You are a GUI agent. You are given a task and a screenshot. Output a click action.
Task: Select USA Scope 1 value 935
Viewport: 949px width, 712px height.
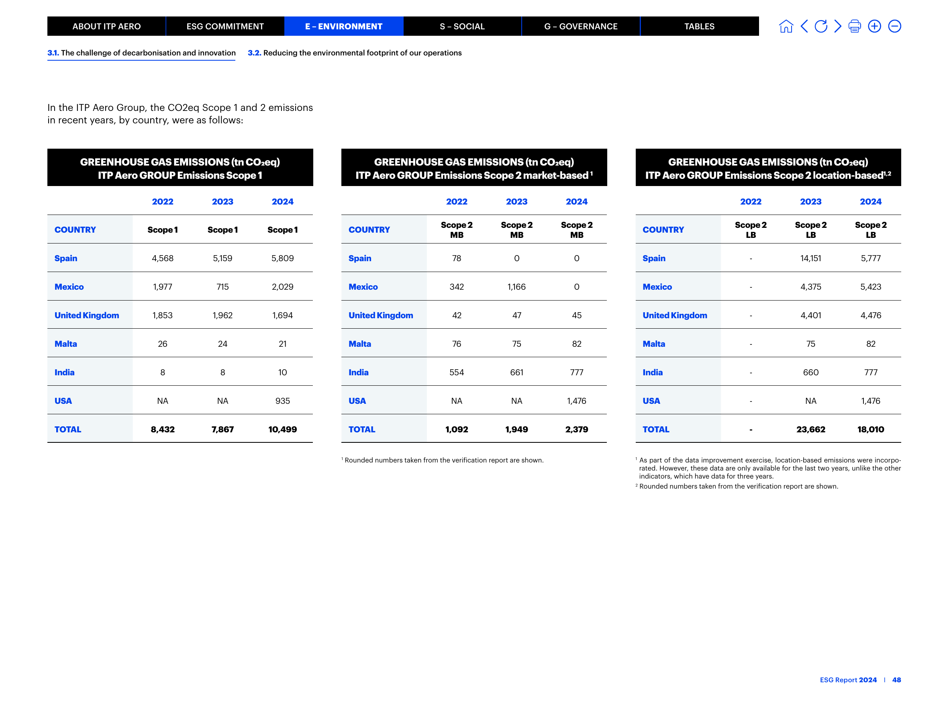(x=282, y=401)
